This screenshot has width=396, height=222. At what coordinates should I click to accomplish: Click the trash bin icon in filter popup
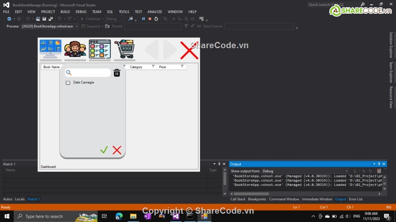click(x=117, y=73)
